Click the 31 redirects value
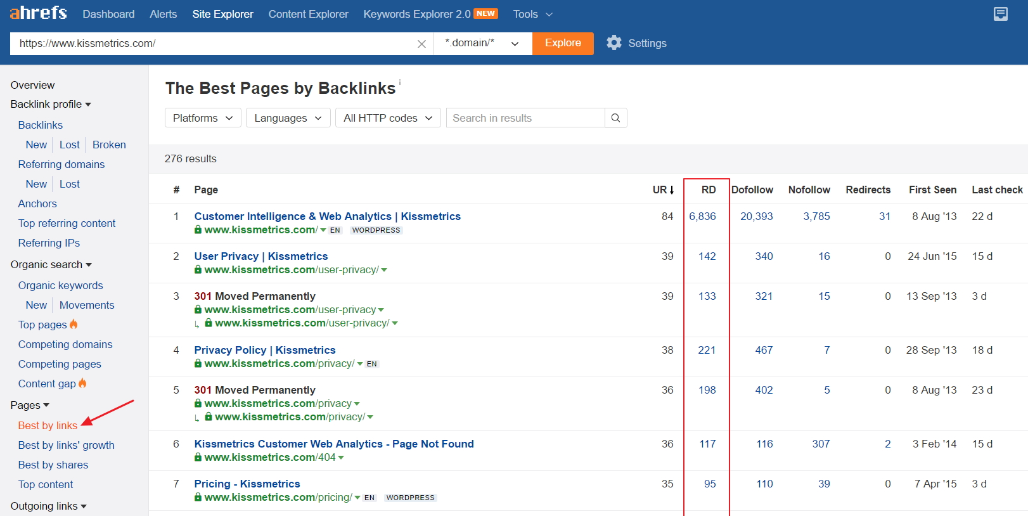The image size is (1028, 516). pyautogui.click(x=885, y=216)
